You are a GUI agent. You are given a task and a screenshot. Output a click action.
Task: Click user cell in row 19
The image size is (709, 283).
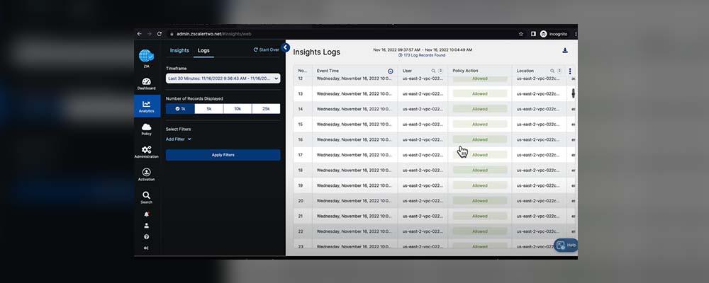(x=423, y=185)
